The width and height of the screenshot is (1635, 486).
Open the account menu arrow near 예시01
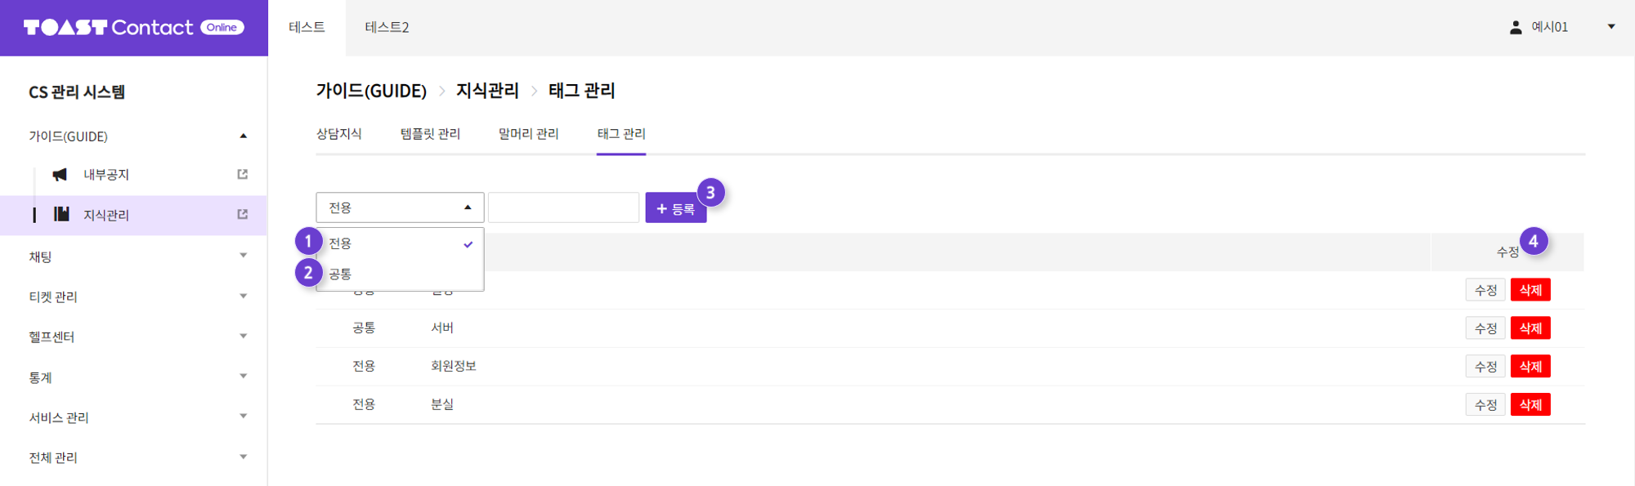[1611, 27]
